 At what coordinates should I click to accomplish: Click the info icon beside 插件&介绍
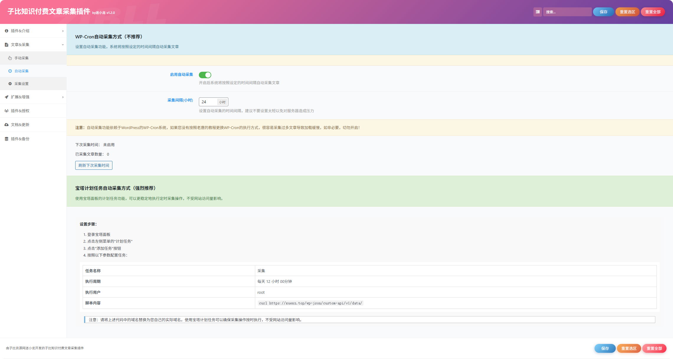pos(6,31)
